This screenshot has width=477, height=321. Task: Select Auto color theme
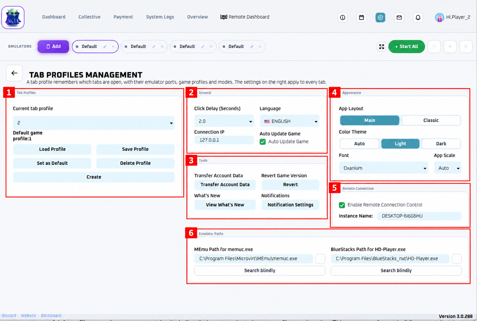click(x=359, y=144)
